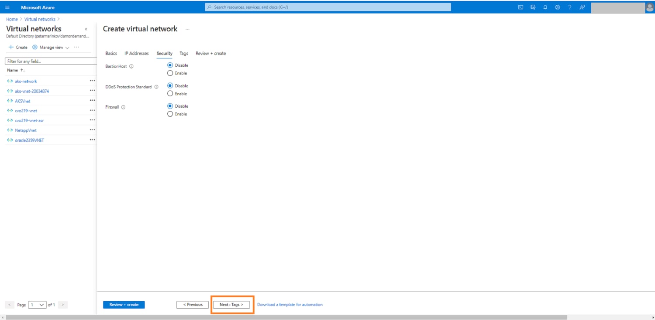Screen dimensions: 655x320
Task: Open the Cloud Shell icon in header
Action: [521, 7]
